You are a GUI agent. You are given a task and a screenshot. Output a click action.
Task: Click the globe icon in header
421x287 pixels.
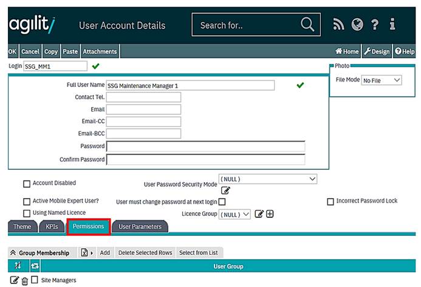(357, 25)
